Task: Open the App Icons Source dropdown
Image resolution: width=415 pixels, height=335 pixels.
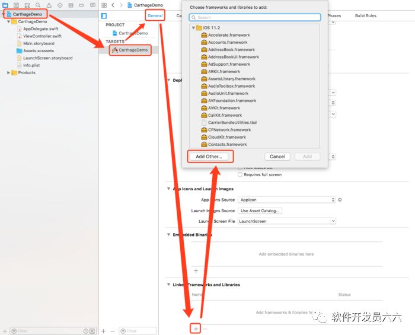Action: pos(286,200)
